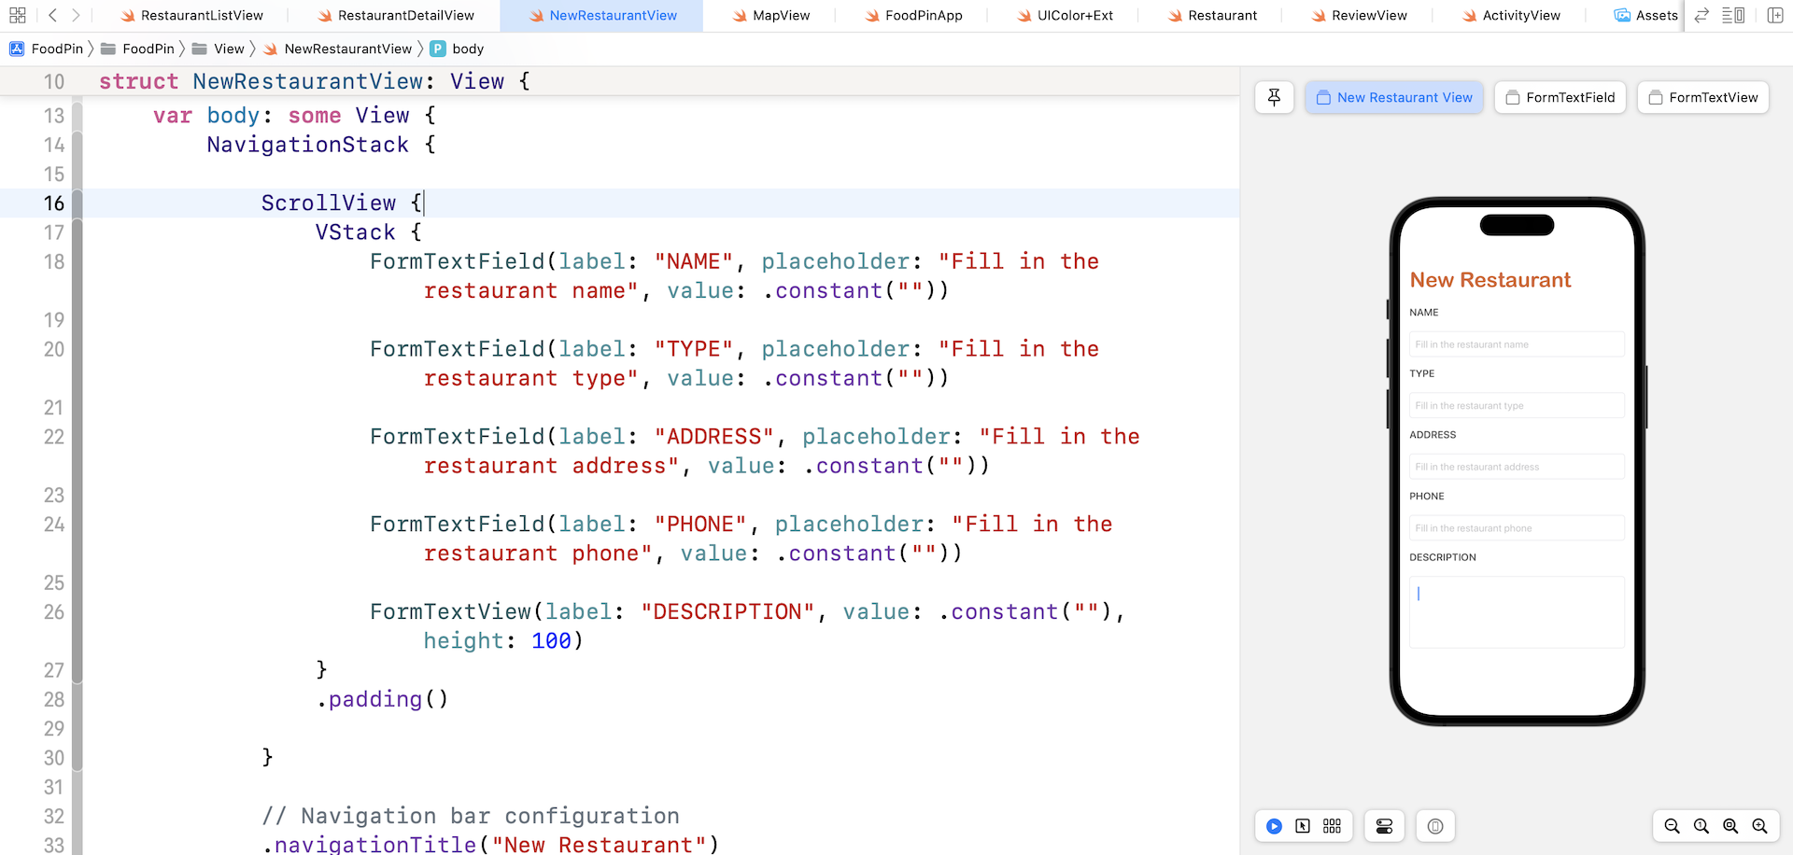Switch to selectable preview mode

point(1303,826)
